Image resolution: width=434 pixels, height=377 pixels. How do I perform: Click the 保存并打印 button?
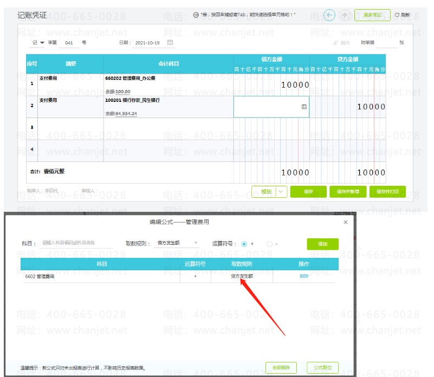[387, 192]
